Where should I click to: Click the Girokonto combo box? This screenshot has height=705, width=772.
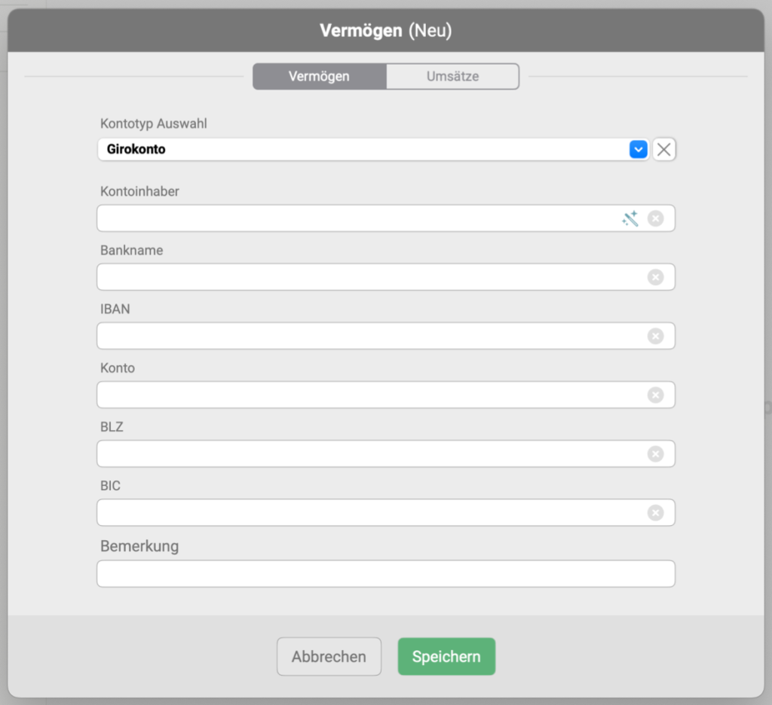click(x=362, y=150)
